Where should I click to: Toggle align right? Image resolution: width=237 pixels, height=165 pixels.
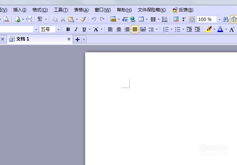click(x=127, y=29)
